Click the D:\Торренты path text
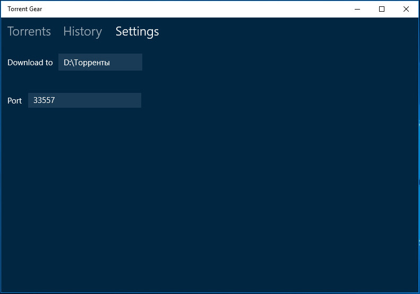Screen dimensions: 420x294 87,63
